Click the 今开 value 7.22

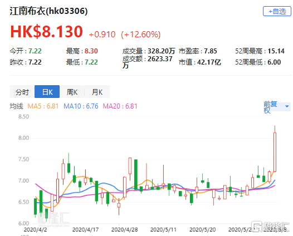click(x=35, y=51)
